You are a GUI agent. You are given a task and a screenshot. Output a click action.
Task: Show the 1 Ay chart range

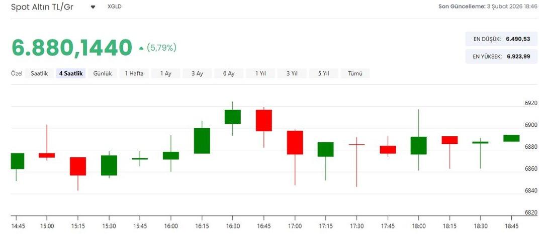pyautogui.click(x=166, y=74)
